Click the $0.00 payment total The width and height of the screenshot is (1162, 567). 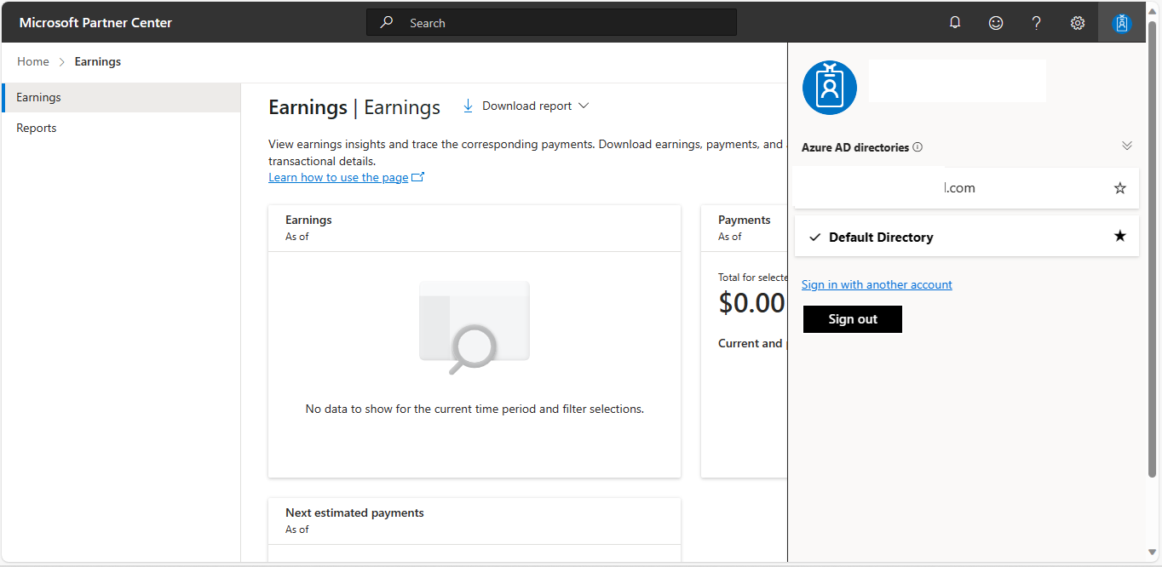click(751, 303)
